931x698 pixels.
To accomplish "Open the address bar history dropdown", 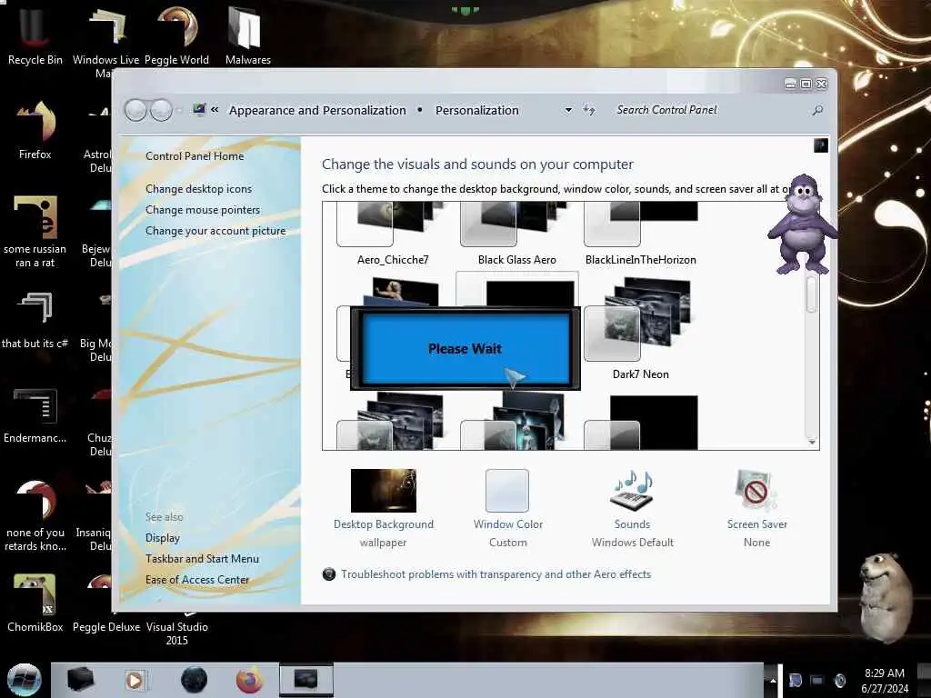I will (568, 110).
